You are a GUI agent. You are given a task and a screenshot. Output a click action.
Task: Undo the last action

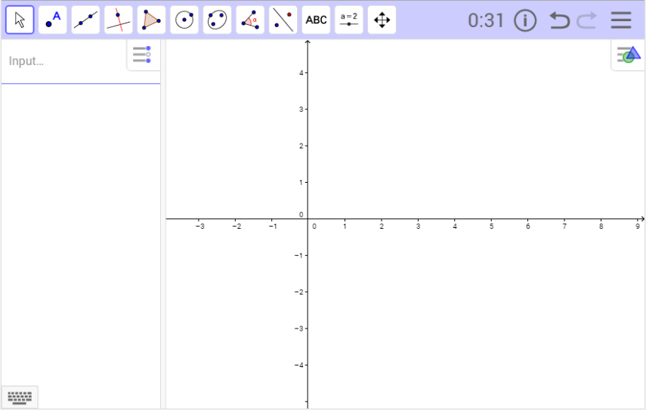[x=559, y=20]
